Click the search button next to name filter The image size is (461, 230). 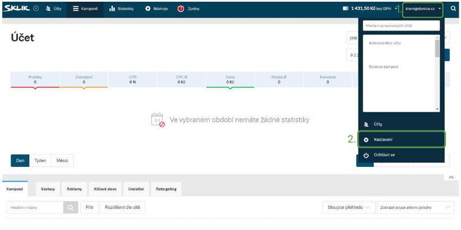pyautogui.click(x=70, y=208)
